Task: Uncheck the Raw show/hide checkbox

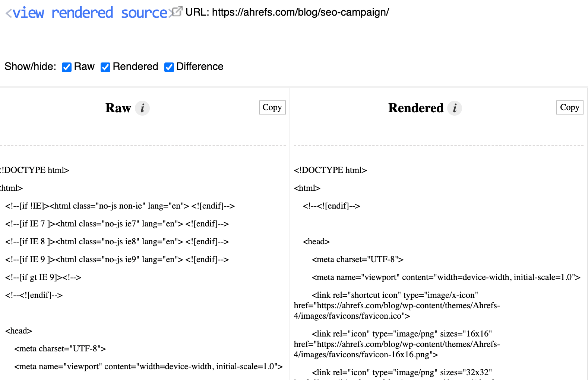Action: 67,67
